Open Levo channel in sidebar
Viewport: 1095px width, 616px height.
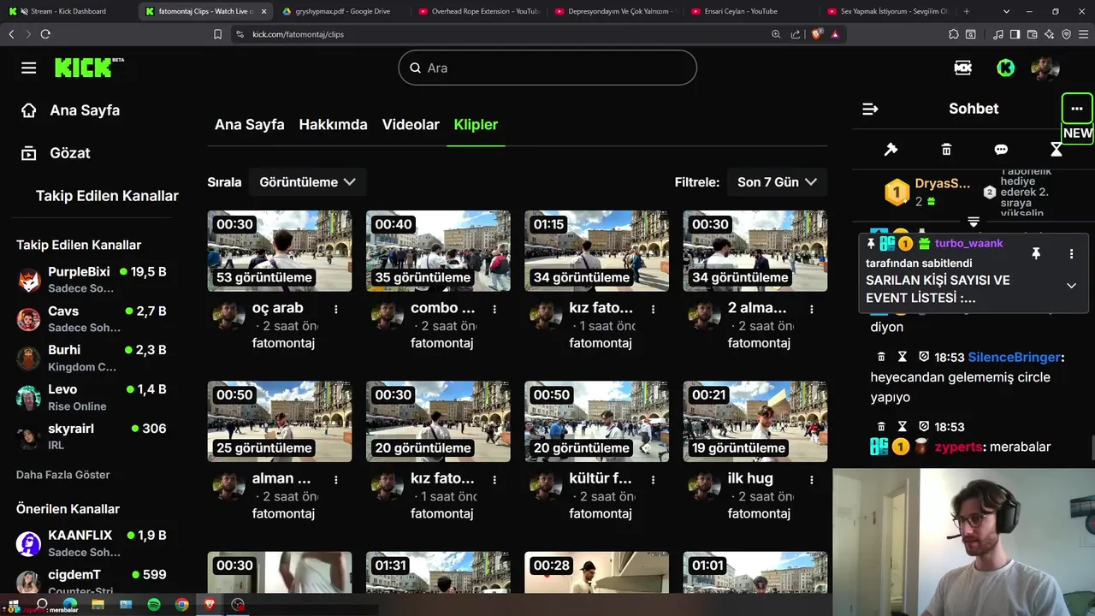[x=92, y=397]
